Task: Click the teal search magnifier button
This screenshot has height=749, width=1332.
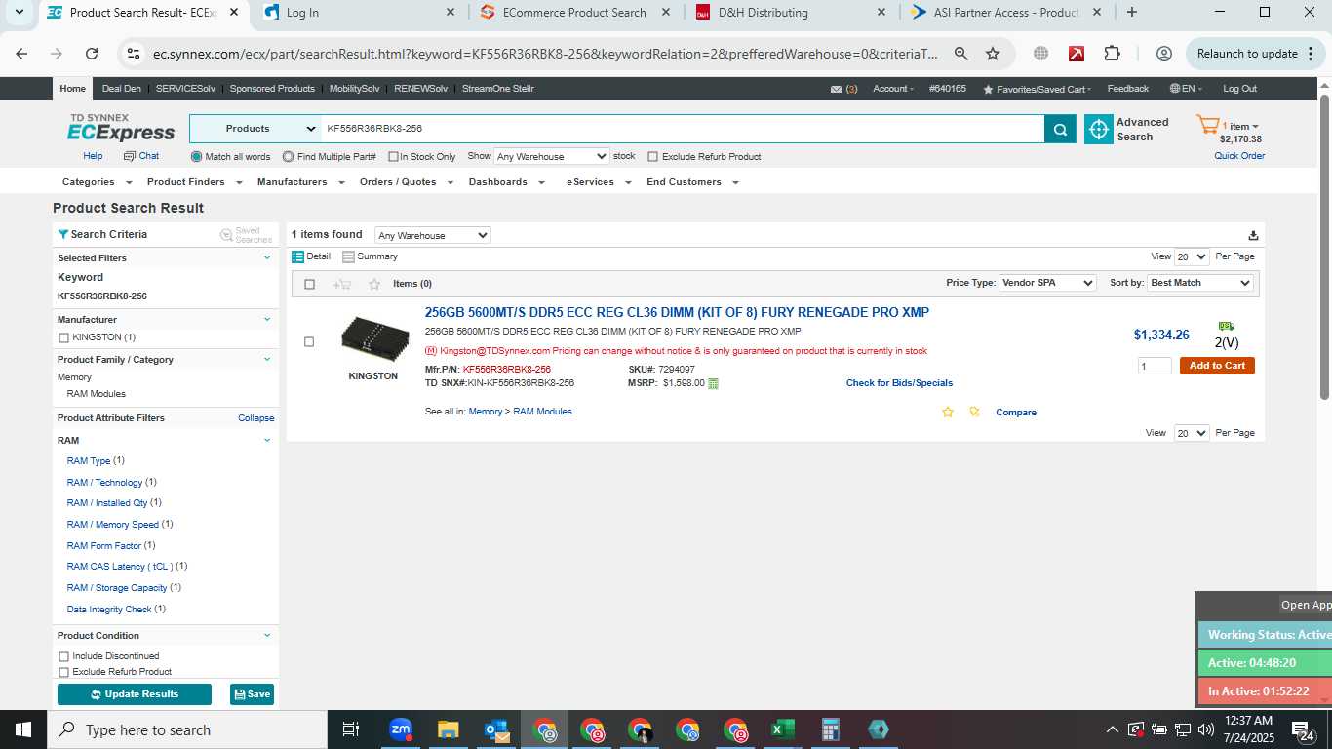Action: click(1060, 129)
